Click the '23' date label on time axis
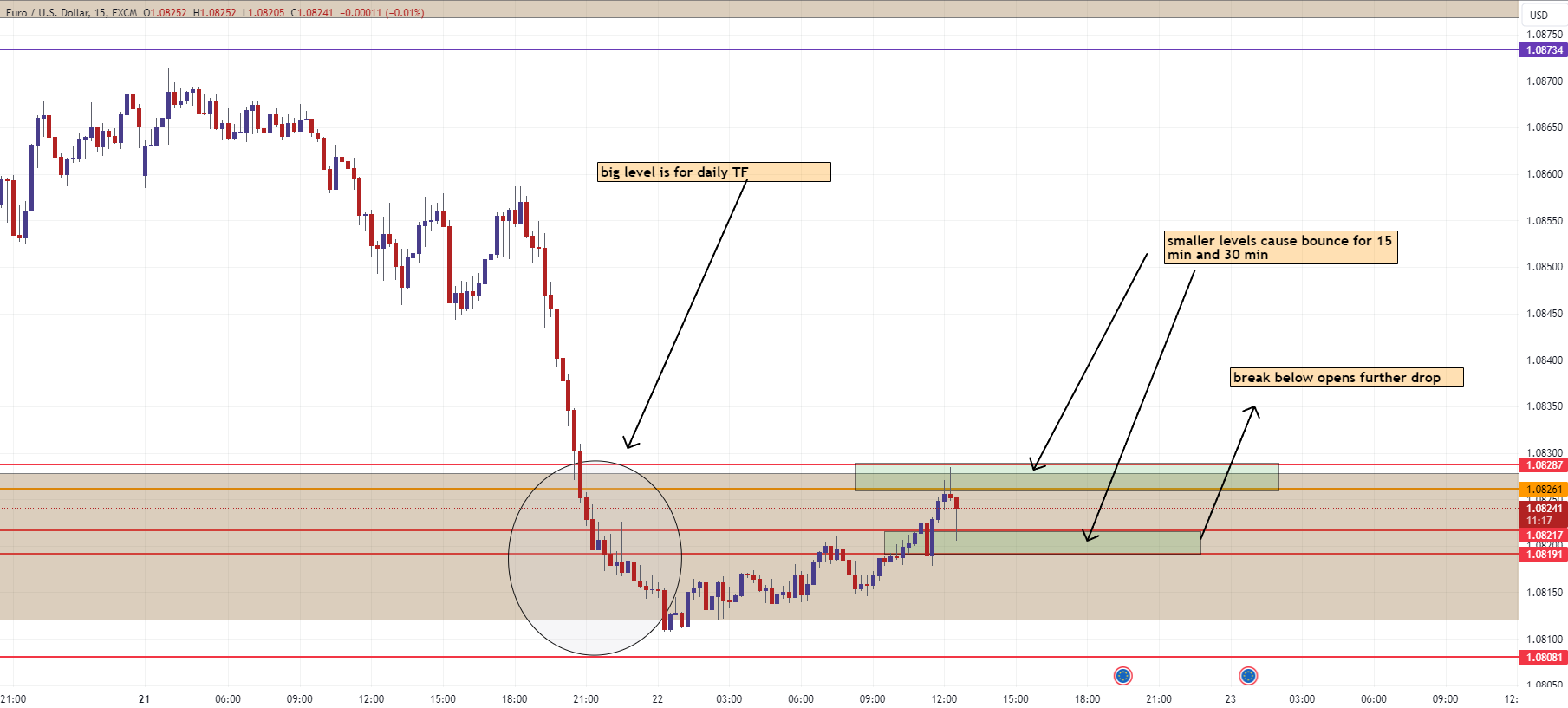This screenshot has width=1568, height=708. (1230, 699)
